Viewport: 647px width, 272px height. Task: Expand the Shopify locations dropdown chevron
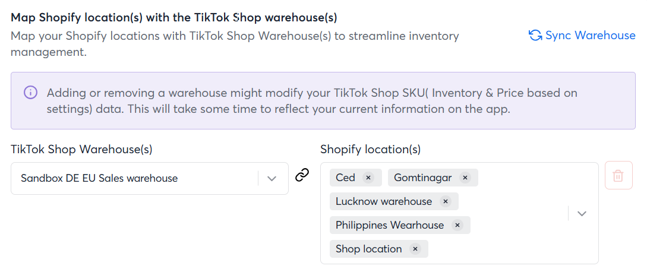582,213
